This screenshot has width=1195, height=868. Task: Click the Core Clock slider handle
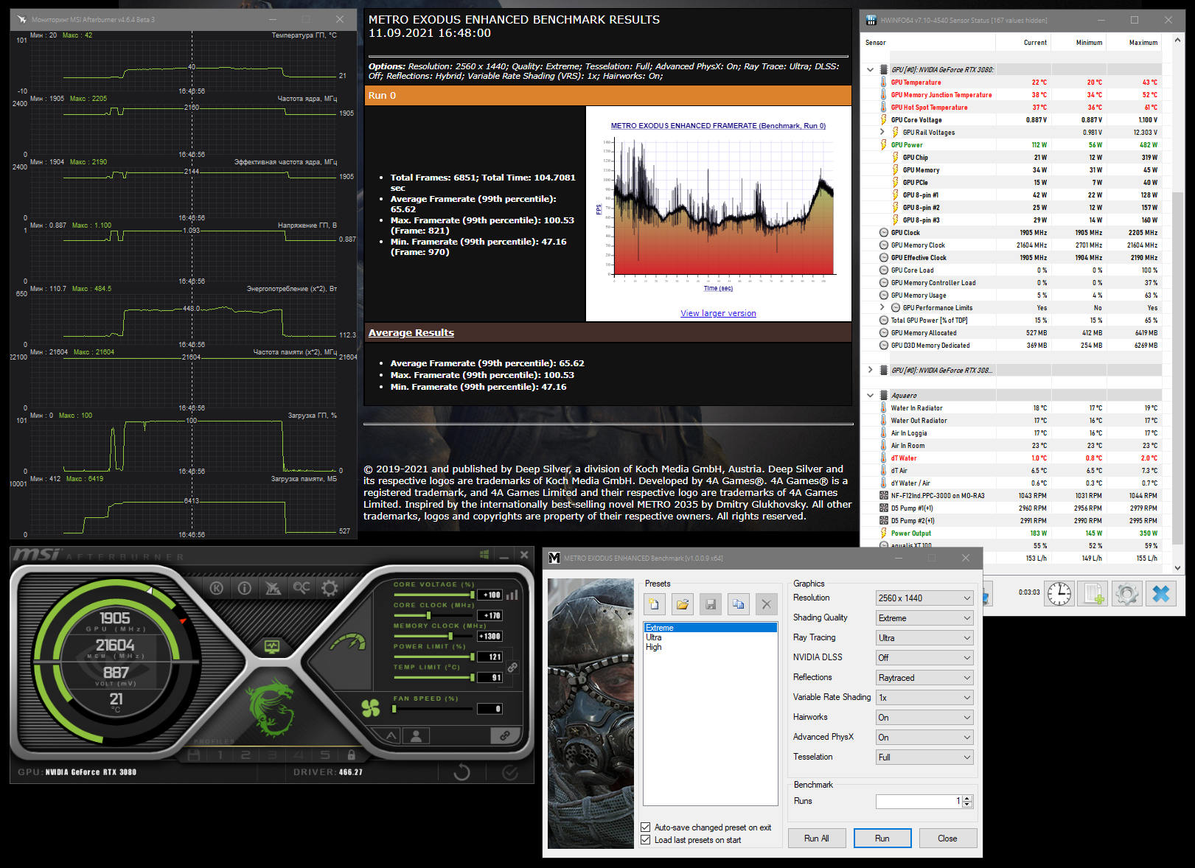pyautogui.click(x=428, y=615)
